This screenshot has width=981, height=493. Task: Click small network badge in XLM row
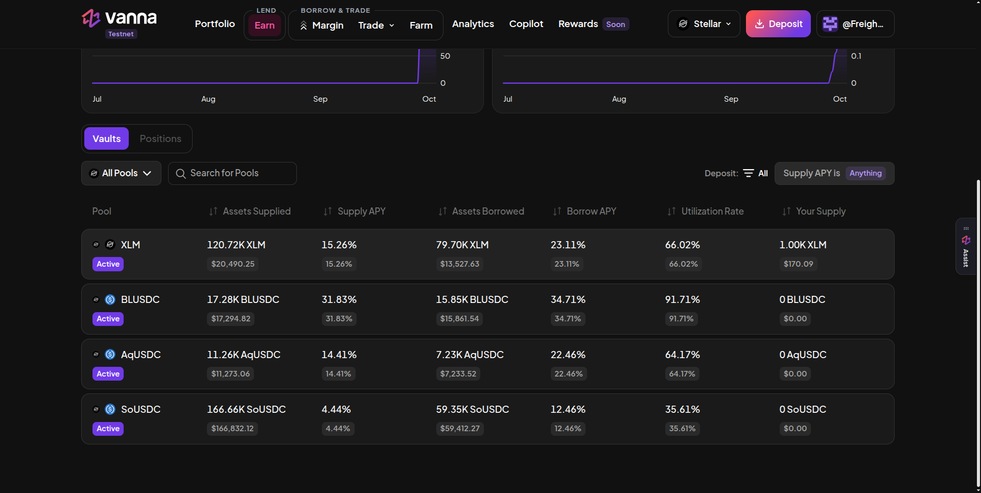pyautogui.click(x=96, y=245)
